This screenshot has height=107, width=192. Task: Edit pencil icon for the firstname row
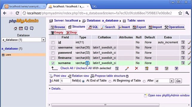pos(189,58)
